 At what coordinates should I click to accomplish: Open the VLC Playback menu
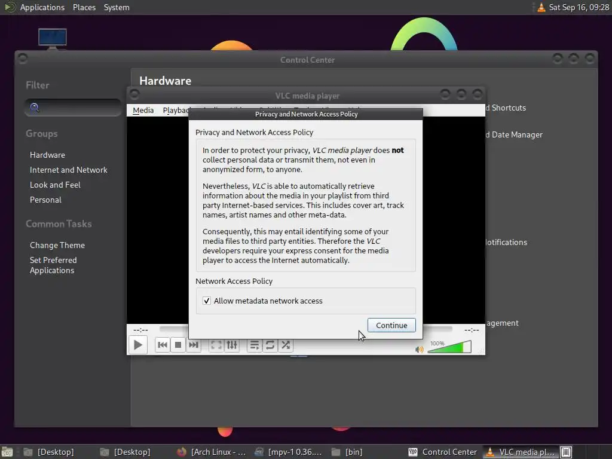point(176,111)
